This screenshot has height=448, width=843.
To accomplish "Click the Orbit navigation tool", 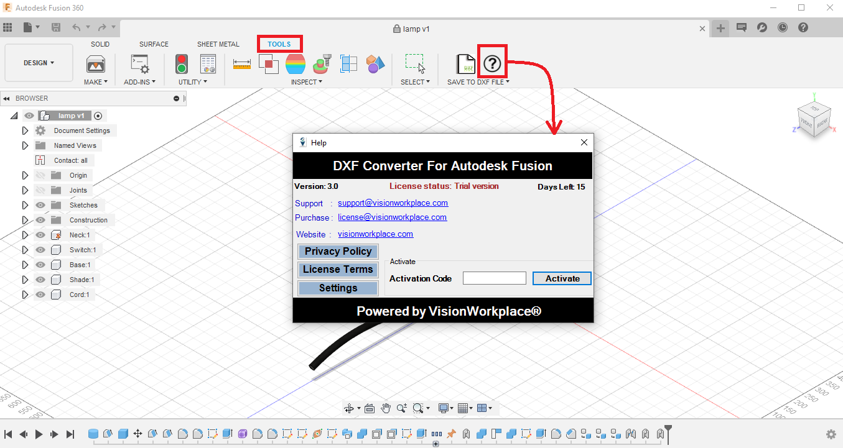I will pyautogui.click(x=349, y=408).
